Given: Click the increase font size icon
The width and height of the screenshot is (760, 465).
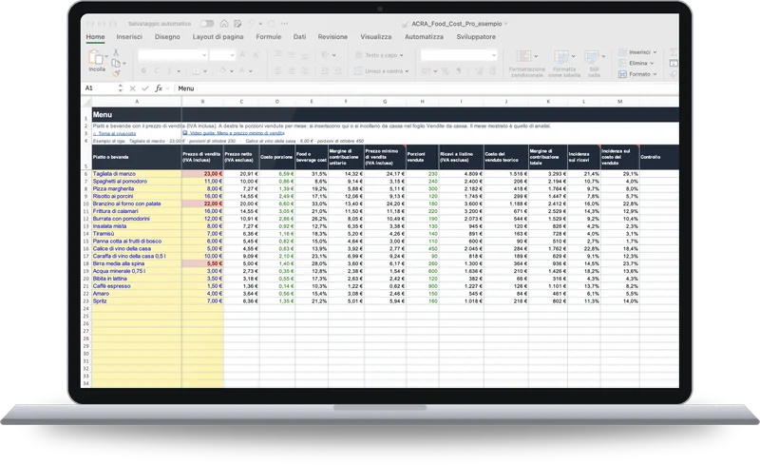Looking at the screenshot, I should point(243,55).
